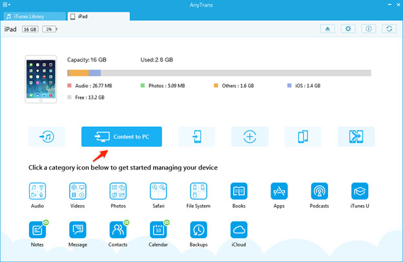Open the Audio category
Viewport: 403px width, 262px height.
pyautogui.click(x=37, y=191)
